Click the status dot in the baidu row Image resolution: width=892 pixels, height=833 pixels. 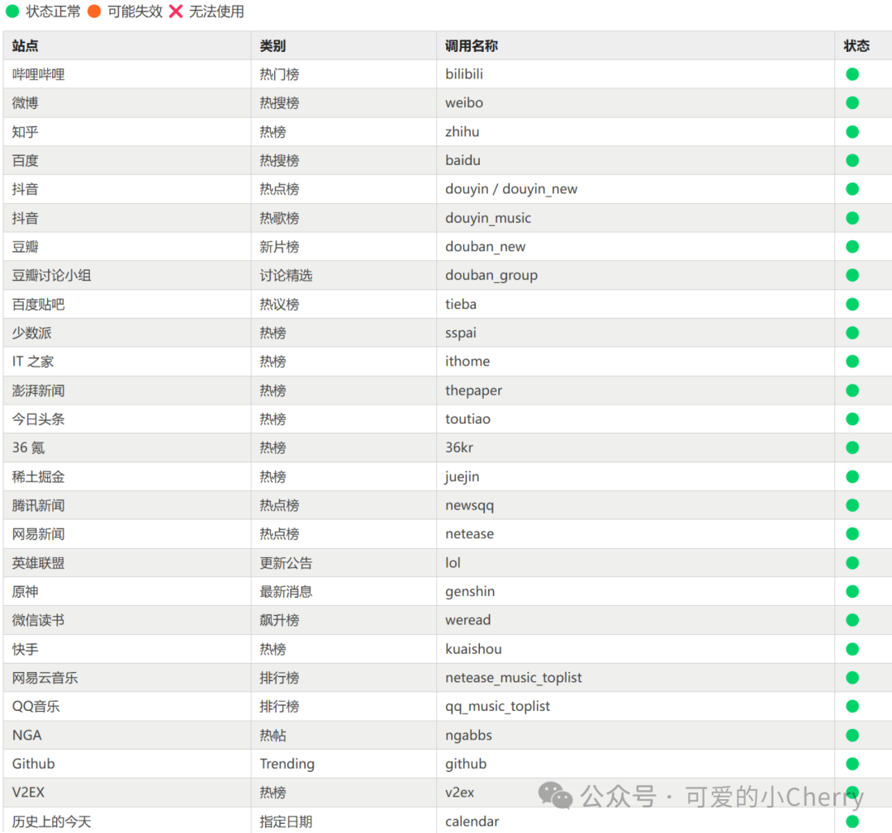[852, 160]
